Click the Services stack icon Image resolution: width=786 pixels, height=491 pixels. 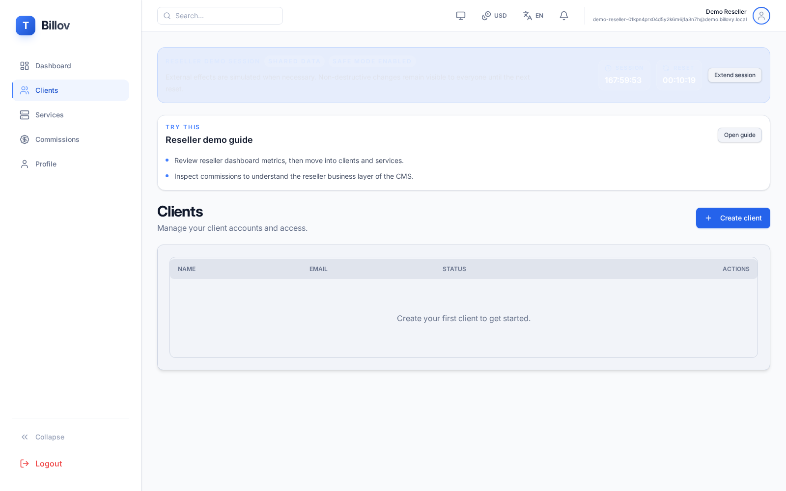25,115
